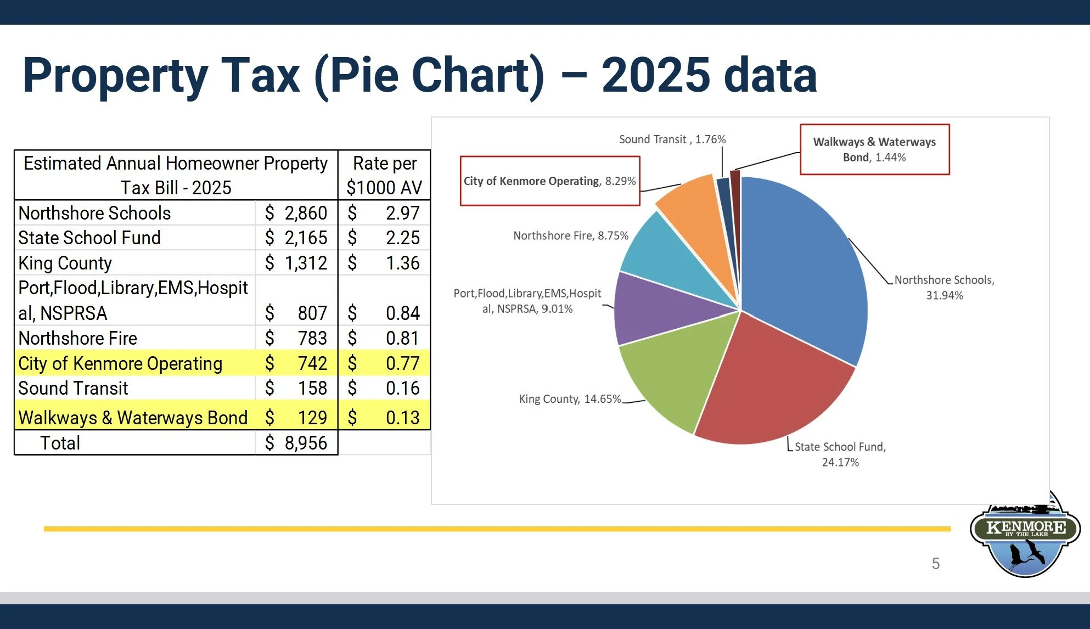Click the 'Northshore Fire, 8.75%' pie label
Image resolution: width=1090 pixels, height=629 pixels.
[x=571, y=235]
